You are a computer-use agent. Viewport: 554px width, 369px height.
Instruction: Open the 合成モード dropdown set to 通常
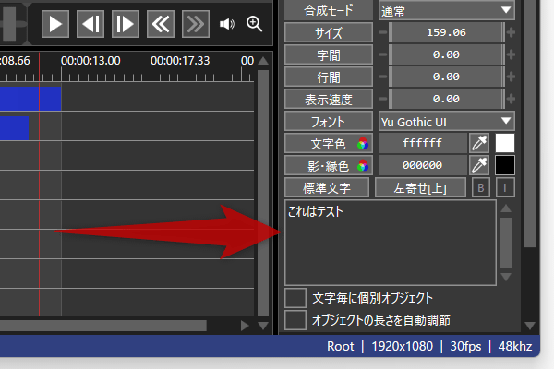click(447, 10)
